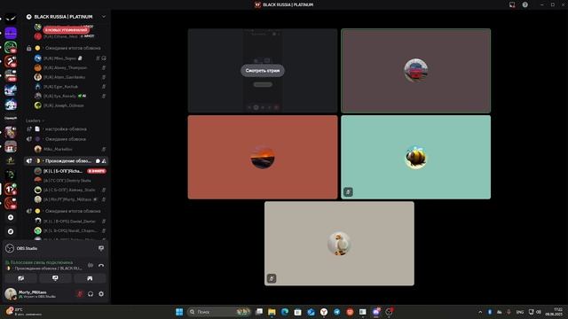Open Morty_Militaos user profile avatar

(11, 293)
